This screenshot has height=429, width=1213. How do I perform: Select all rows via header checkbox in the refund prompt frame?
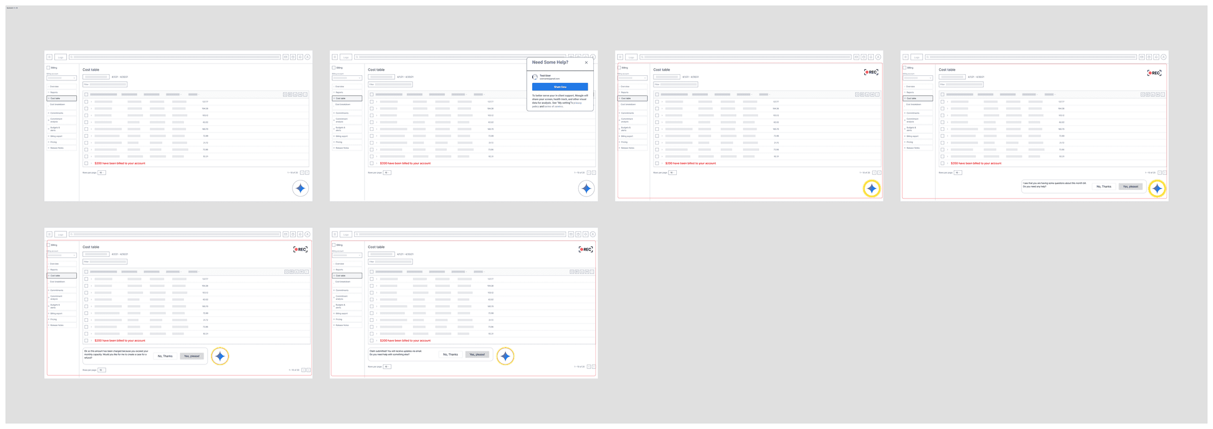click(86, 272)
